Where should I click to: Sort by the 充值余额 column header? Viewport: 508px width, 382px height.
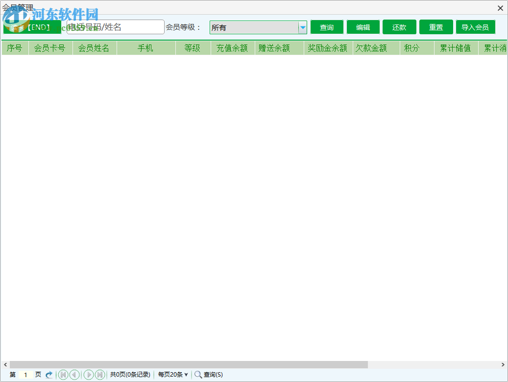[x=233, y=48]
